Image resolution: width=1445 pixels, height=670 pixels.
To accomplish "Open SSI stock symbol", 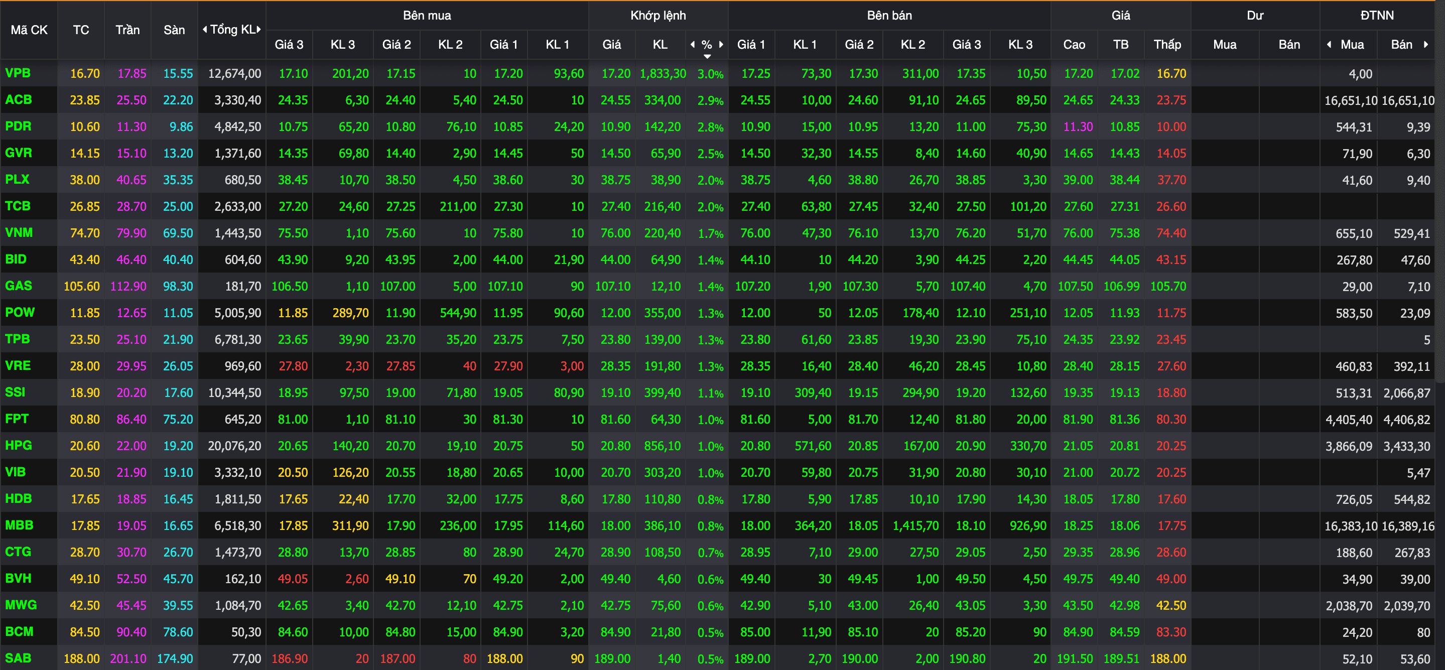I will tap(15, 392).
